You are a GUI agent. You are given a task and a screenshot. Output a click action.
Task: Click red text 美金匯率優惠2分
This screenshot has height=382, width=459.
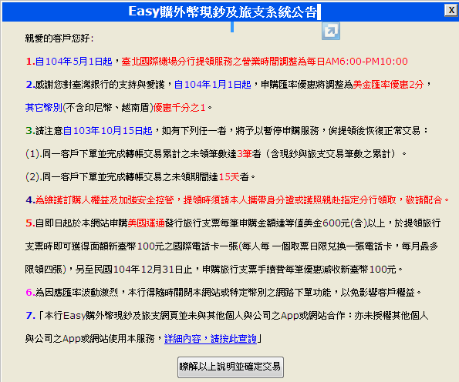pos(388,85)
